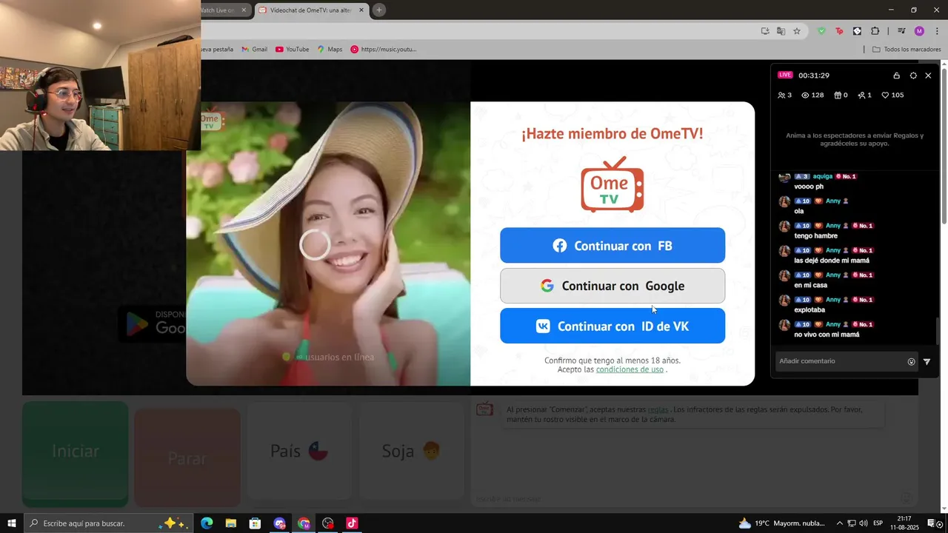Open the extensions puzzle menu
The width and height of the screenshot is (948, 533).
(x=875, y=31)
